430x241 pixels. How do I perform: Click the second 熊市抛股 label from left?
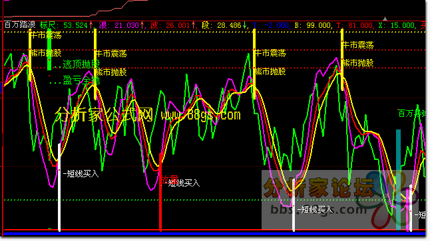pyautogui.click(x=112, y=72)
